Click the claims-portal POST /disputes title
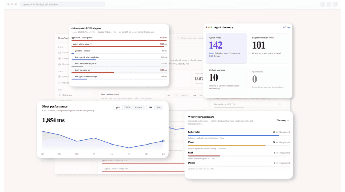This screenshot has width=345, height=192. [x=86, y=28]
